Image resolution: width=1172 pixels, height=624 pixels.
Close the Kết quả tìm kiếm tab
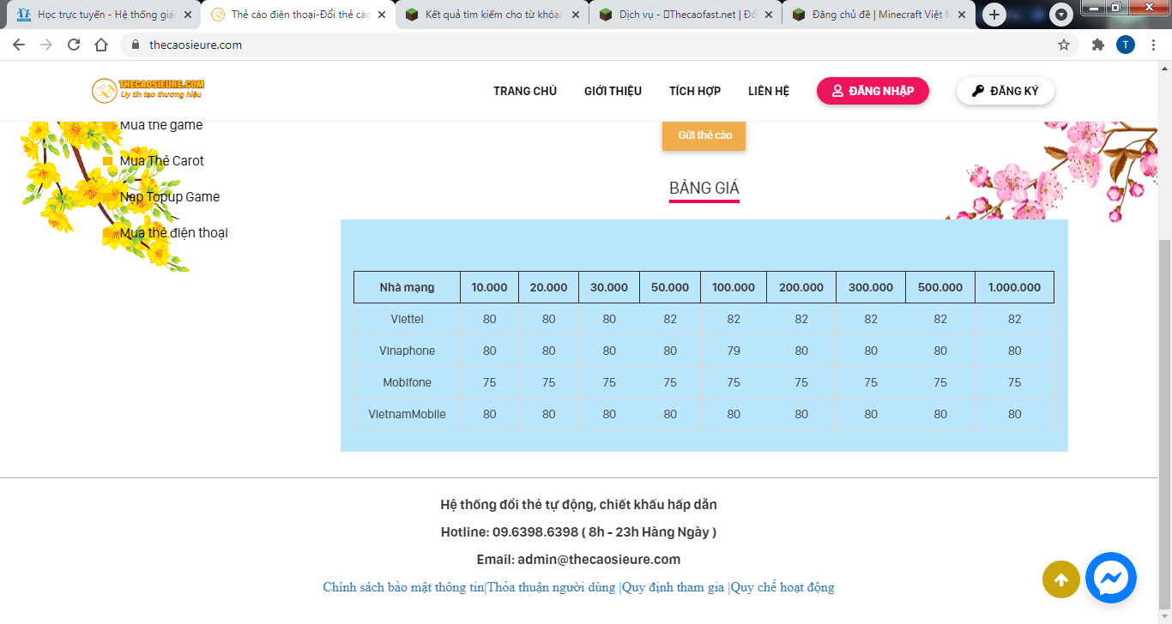point(575,15)
